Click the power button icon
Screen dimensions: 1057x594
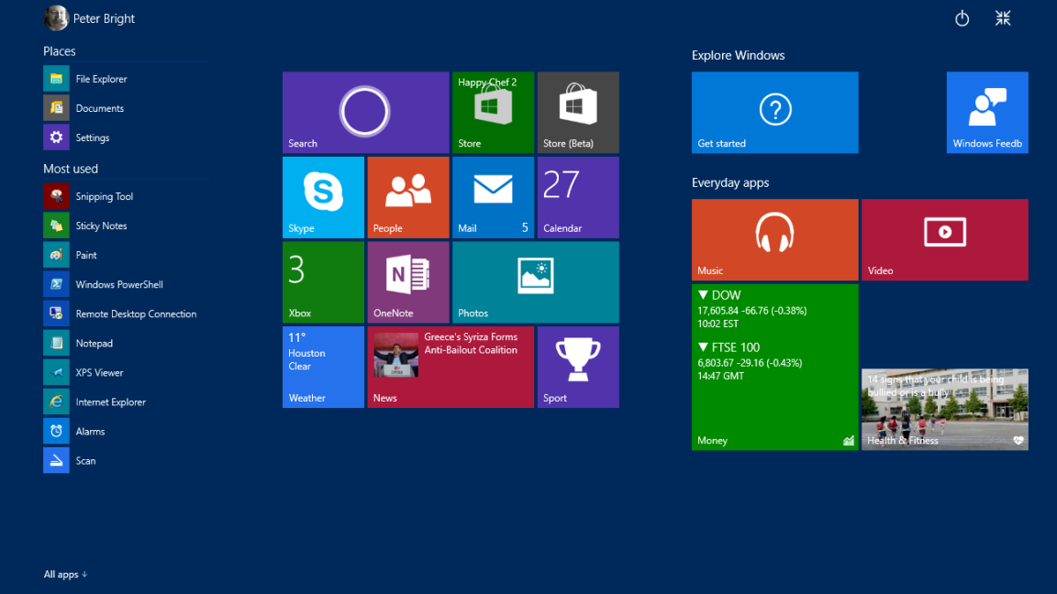pyautogui.click(x=962, y=18)
